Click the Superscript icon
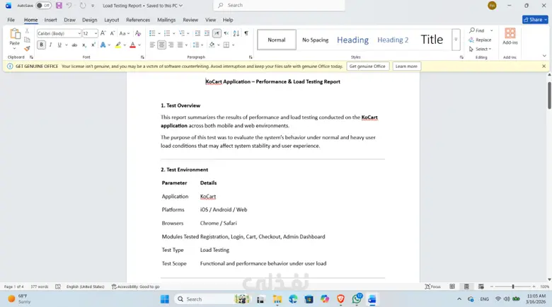The image size is (552, 307). coord(93,45)
